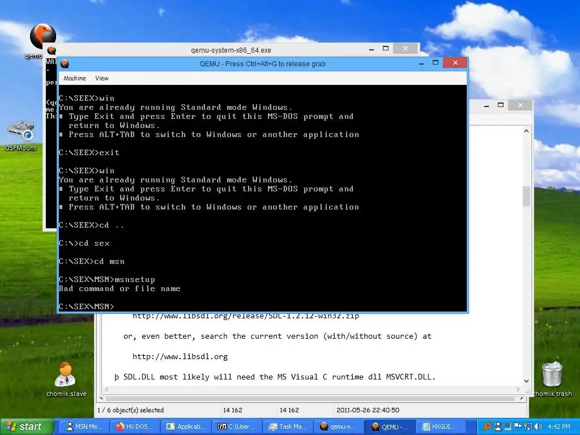Image resolution: width=580 pixels, height=435 pixels.
Task: Switch to the Applicati... taskbar button
Action: 187,427
